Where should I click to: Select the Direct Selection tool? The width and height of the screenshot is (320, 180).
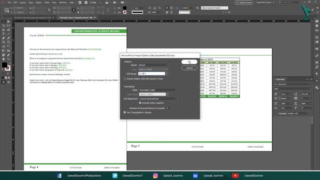click(x=8, y=21)
